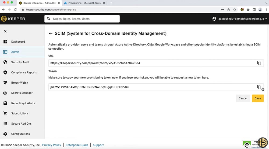Open the Security Audit shield icon
Viewport: 269px width, 149px height.
(x=5, y=62)
